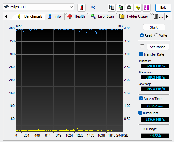Viewport: 174px width, 142px height.
Task: Click the thermometer temperature icon
Action: coord(81,8)
